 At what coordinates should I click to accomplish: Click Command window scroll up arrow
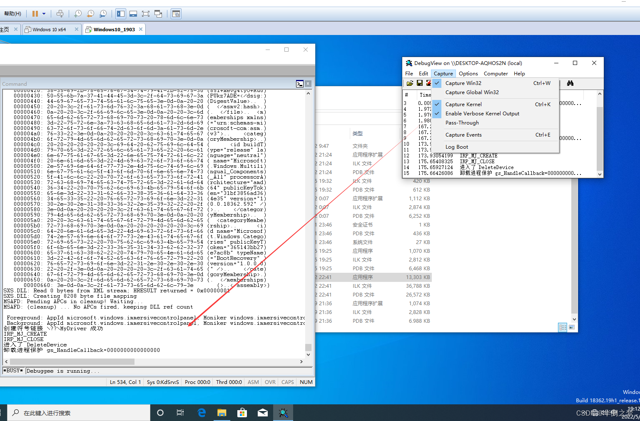pos(308,93)
